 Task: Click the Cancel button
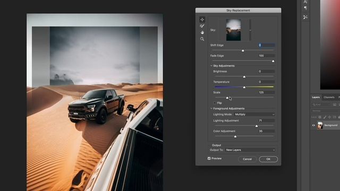point(247,159)
